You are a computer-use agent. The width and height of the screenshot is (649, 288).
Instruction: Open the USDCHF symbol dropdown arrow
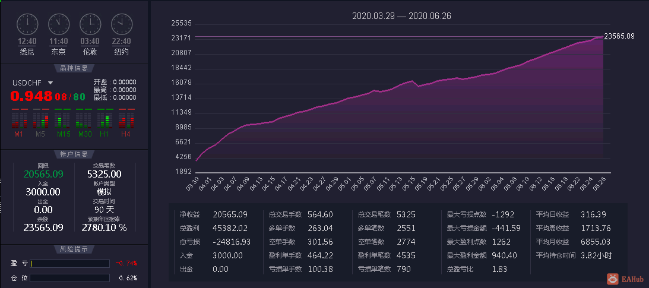[50, 83]
